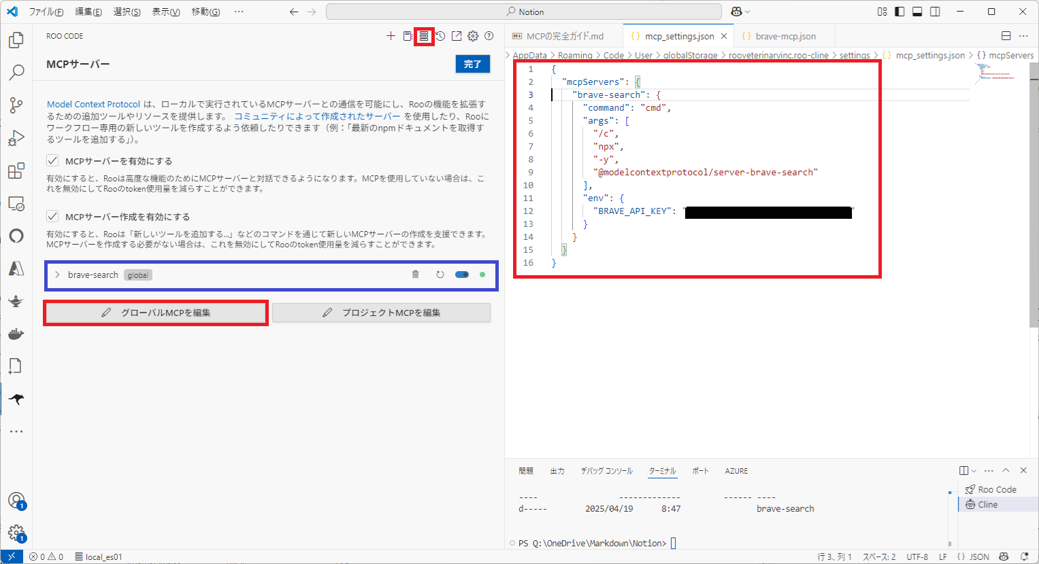Viewport: 1039px width, 564px height.
Task: Switch to the brave-mcp.json tab
Action: 785,36
